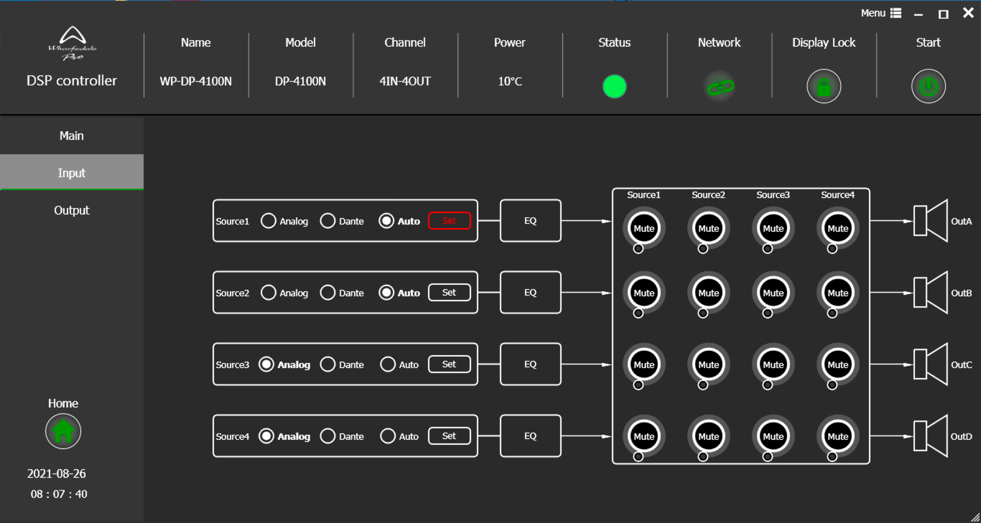Switch to the Output tab
The width and height of the screenshot is (981, 523).
tap(72, 210)
